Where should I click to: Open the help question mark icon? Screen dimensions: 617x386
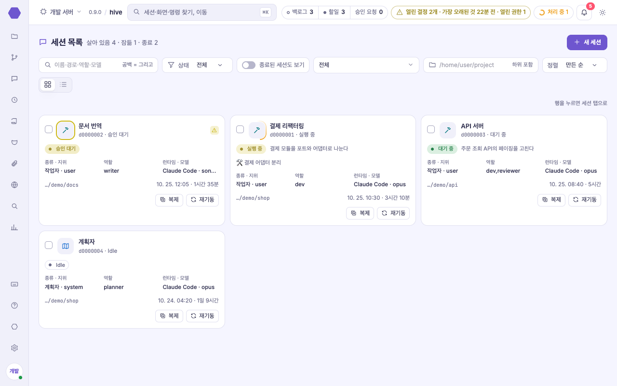pos(14,305)
